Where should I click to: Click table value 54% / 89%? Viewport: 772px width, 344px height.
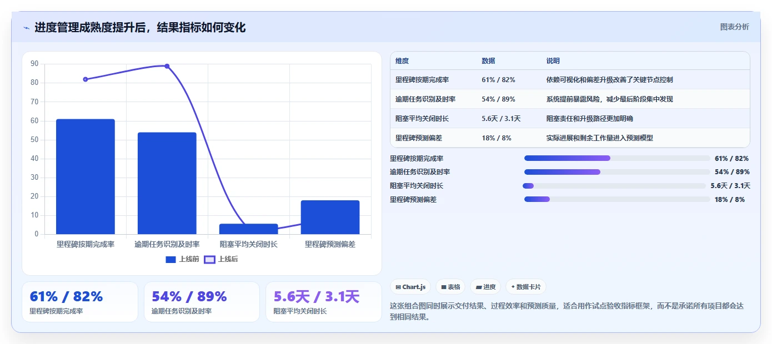[498, 99]
